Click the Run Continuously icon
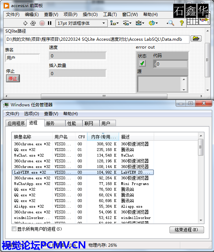Image resolution: width=214 pixels, height=252 pixels. pos(33,23)
